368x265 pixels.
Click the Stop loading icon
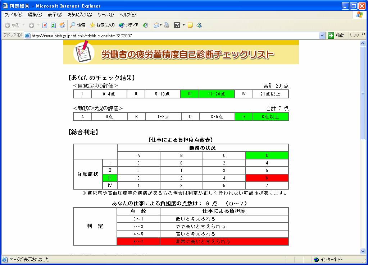click(45, 25)
